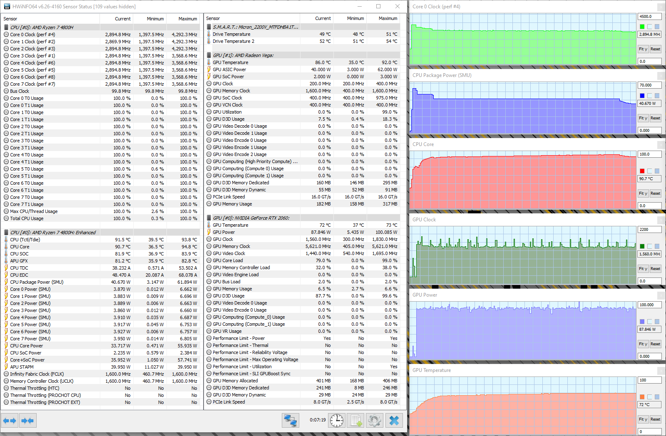Image resolution: width=666 pixels, height=436 pixels.
Task: Pick the blue swatch in CPU Package Power graph
Action: tap(642, 96)
